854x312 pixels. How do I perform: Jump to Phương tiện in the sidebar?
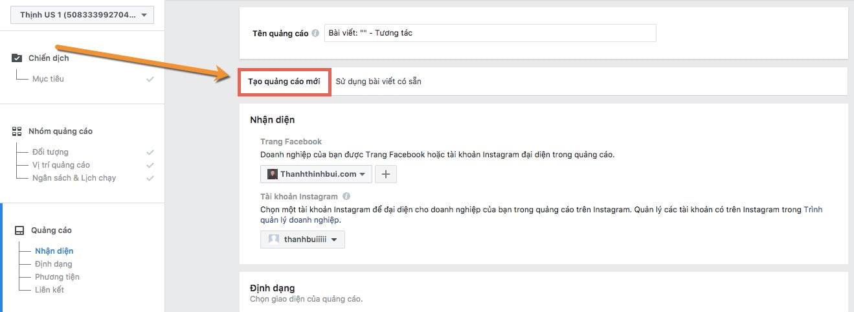(x=57, y=277)
